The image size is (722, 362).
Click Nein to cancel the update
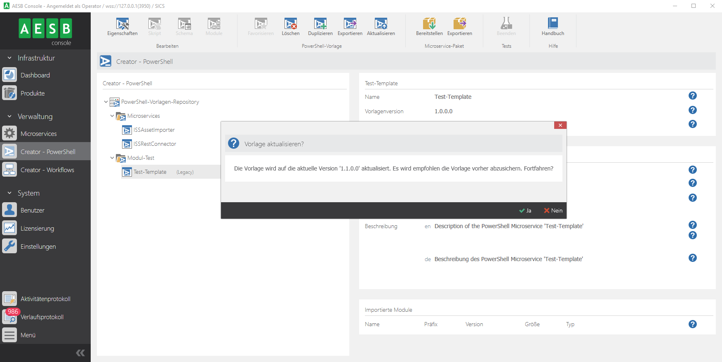[x=553, y=210]
